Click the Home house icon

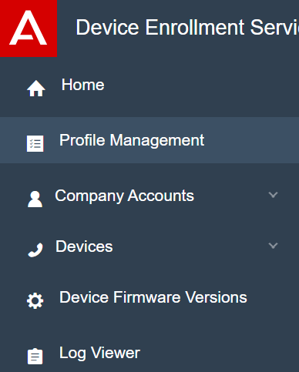tap(36, 89)
